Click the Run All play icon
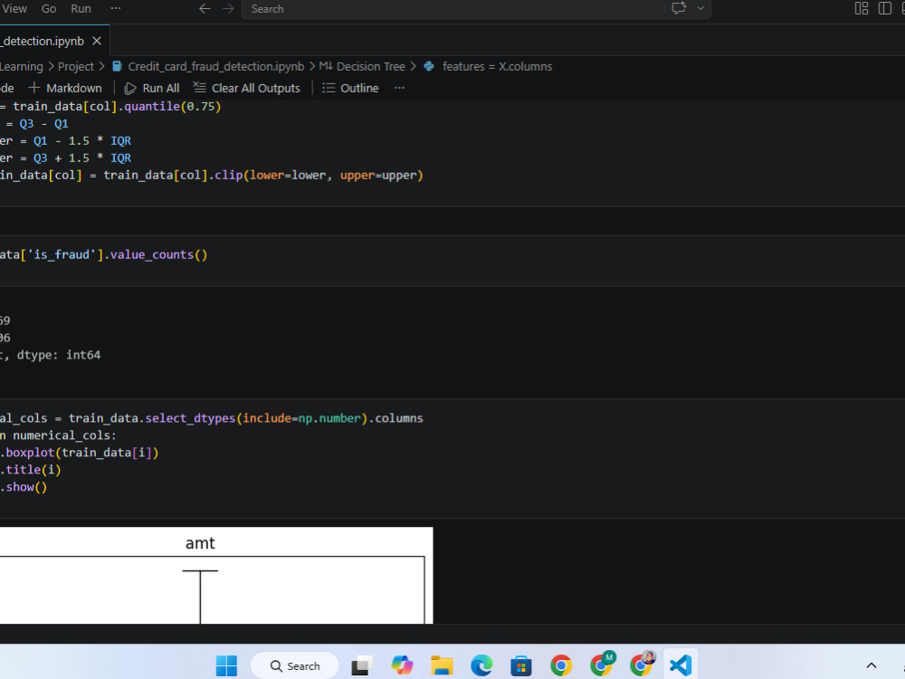Image resolution: width=905 pixels, height=679 pixels. 130,89
